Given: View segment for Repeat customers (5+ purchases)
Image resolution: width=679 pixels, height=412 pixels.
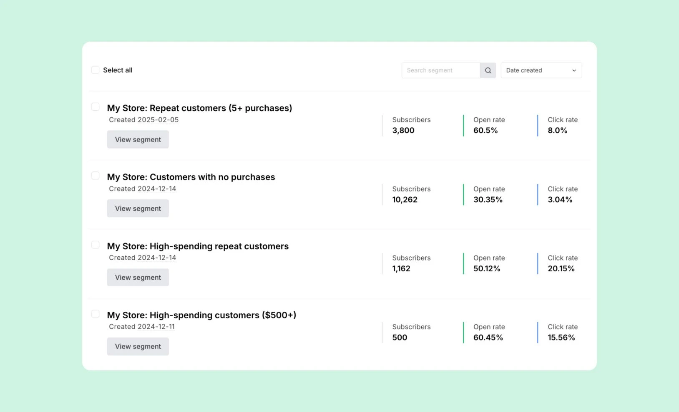Looking at the screenshot, I should click(138, 139).
